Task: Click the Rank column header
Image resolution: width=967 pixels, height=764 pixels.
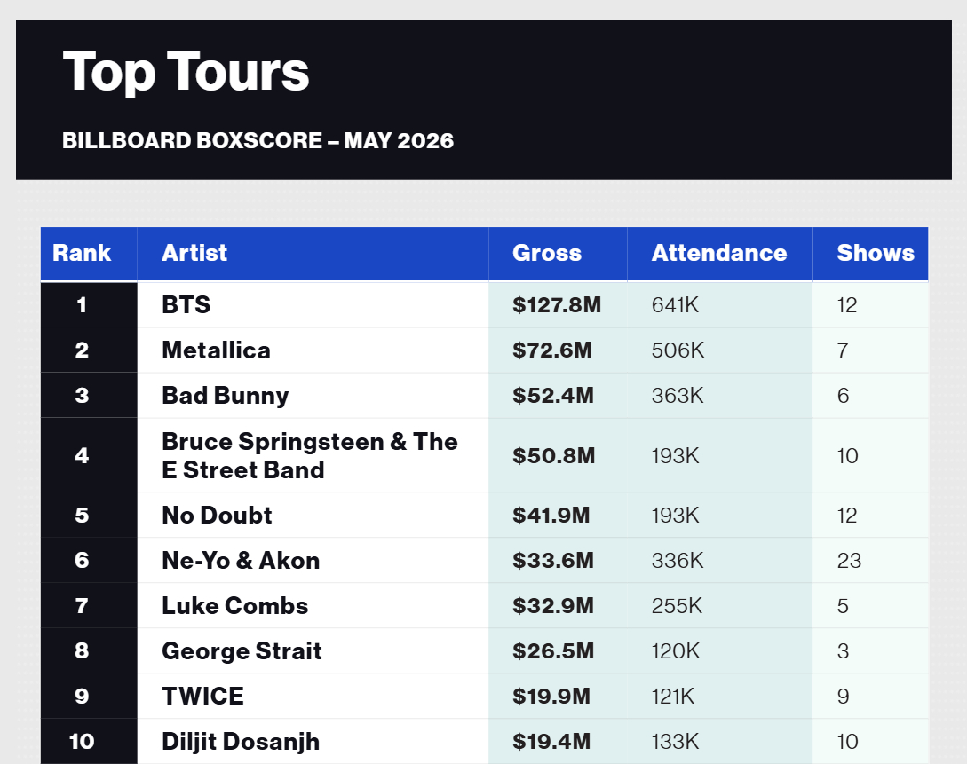Action: [82, 253]
